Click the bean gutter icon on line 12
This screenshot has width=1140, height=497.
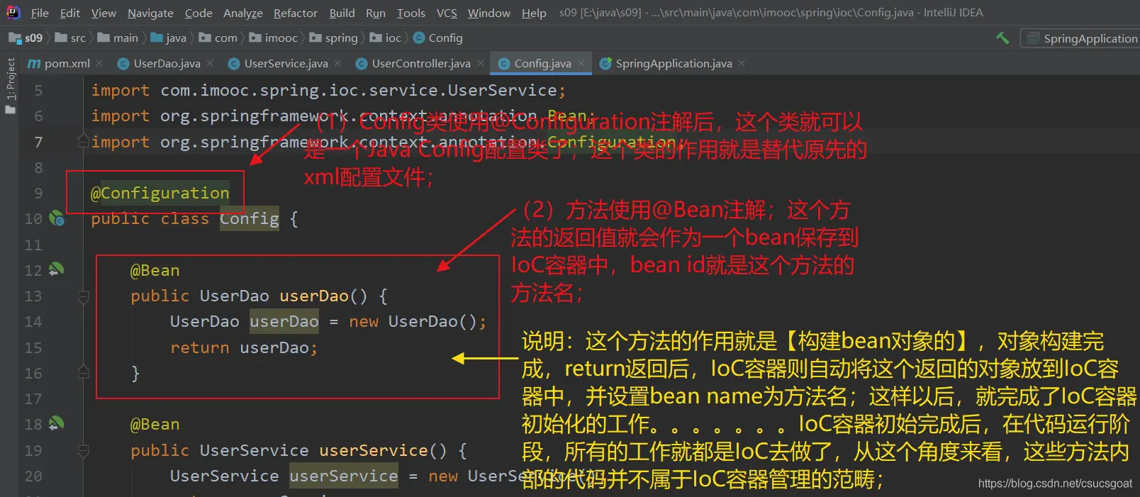[57, 269]
